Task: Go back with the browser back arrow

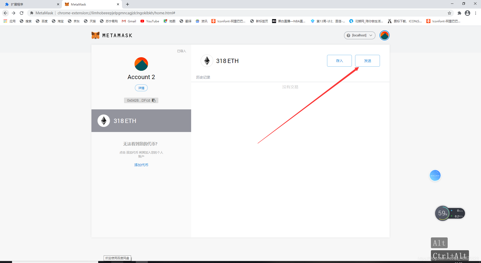Action: [6, 13]
